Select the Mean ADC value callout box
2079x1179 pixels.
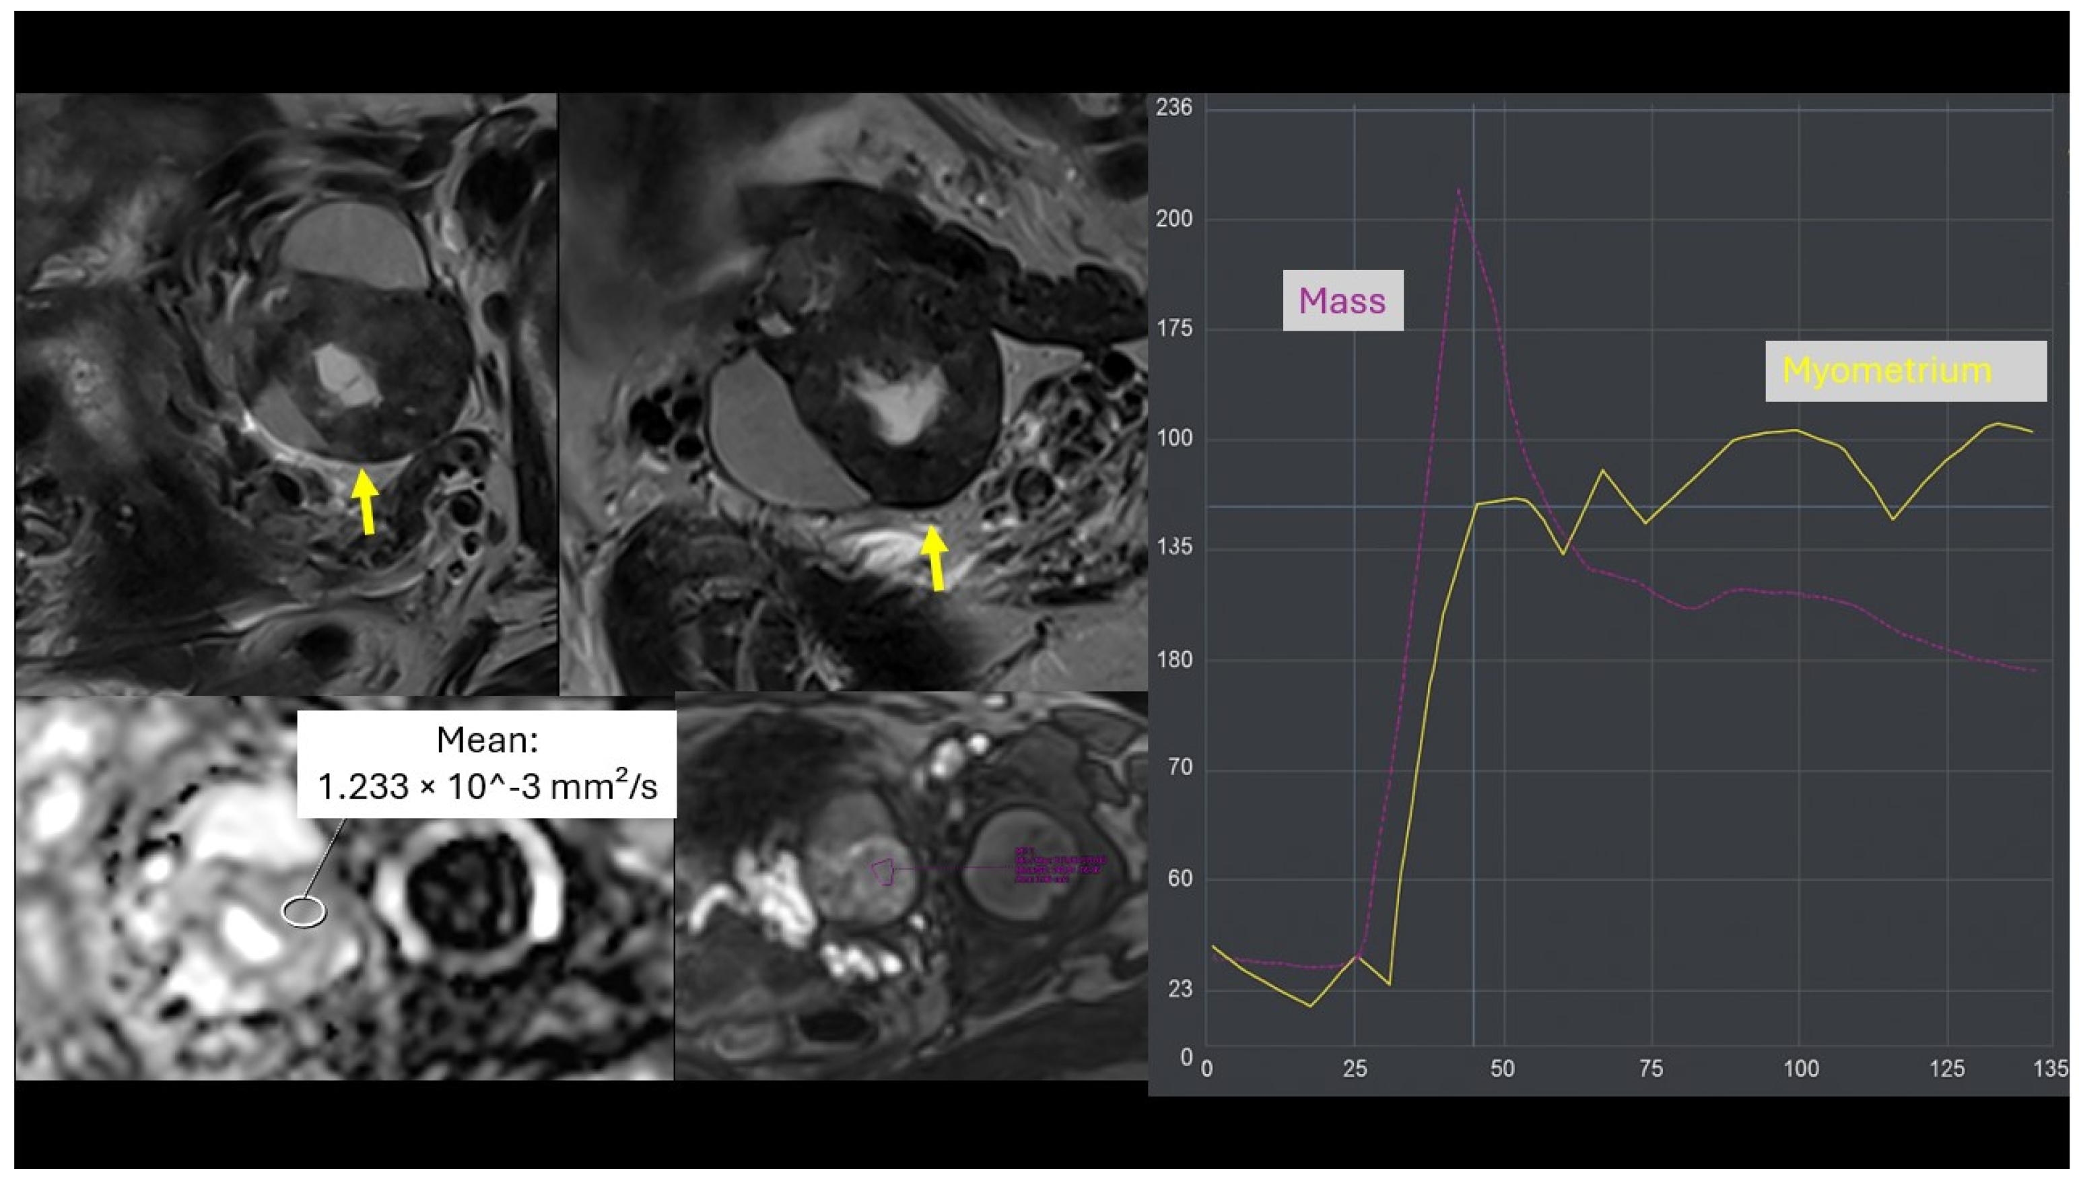[x=487, y=764]
